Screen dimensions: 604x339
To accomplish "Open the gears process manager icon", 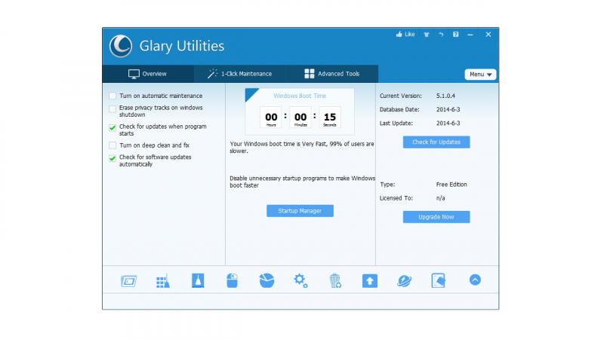I will pyautogui.click(x=300, y=281).
